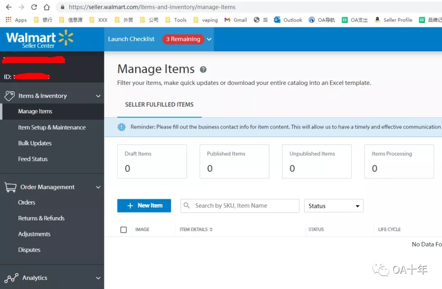Click the Items & Inventory tag icon
This screenshot has height=289, width=442.
tap(9, 96)
